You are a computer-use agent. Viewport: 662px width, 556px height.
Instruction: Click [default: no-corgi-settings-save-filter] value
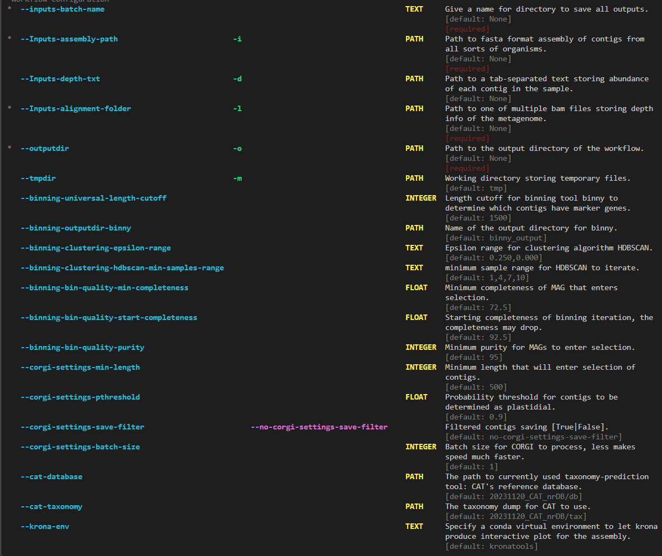534,437
